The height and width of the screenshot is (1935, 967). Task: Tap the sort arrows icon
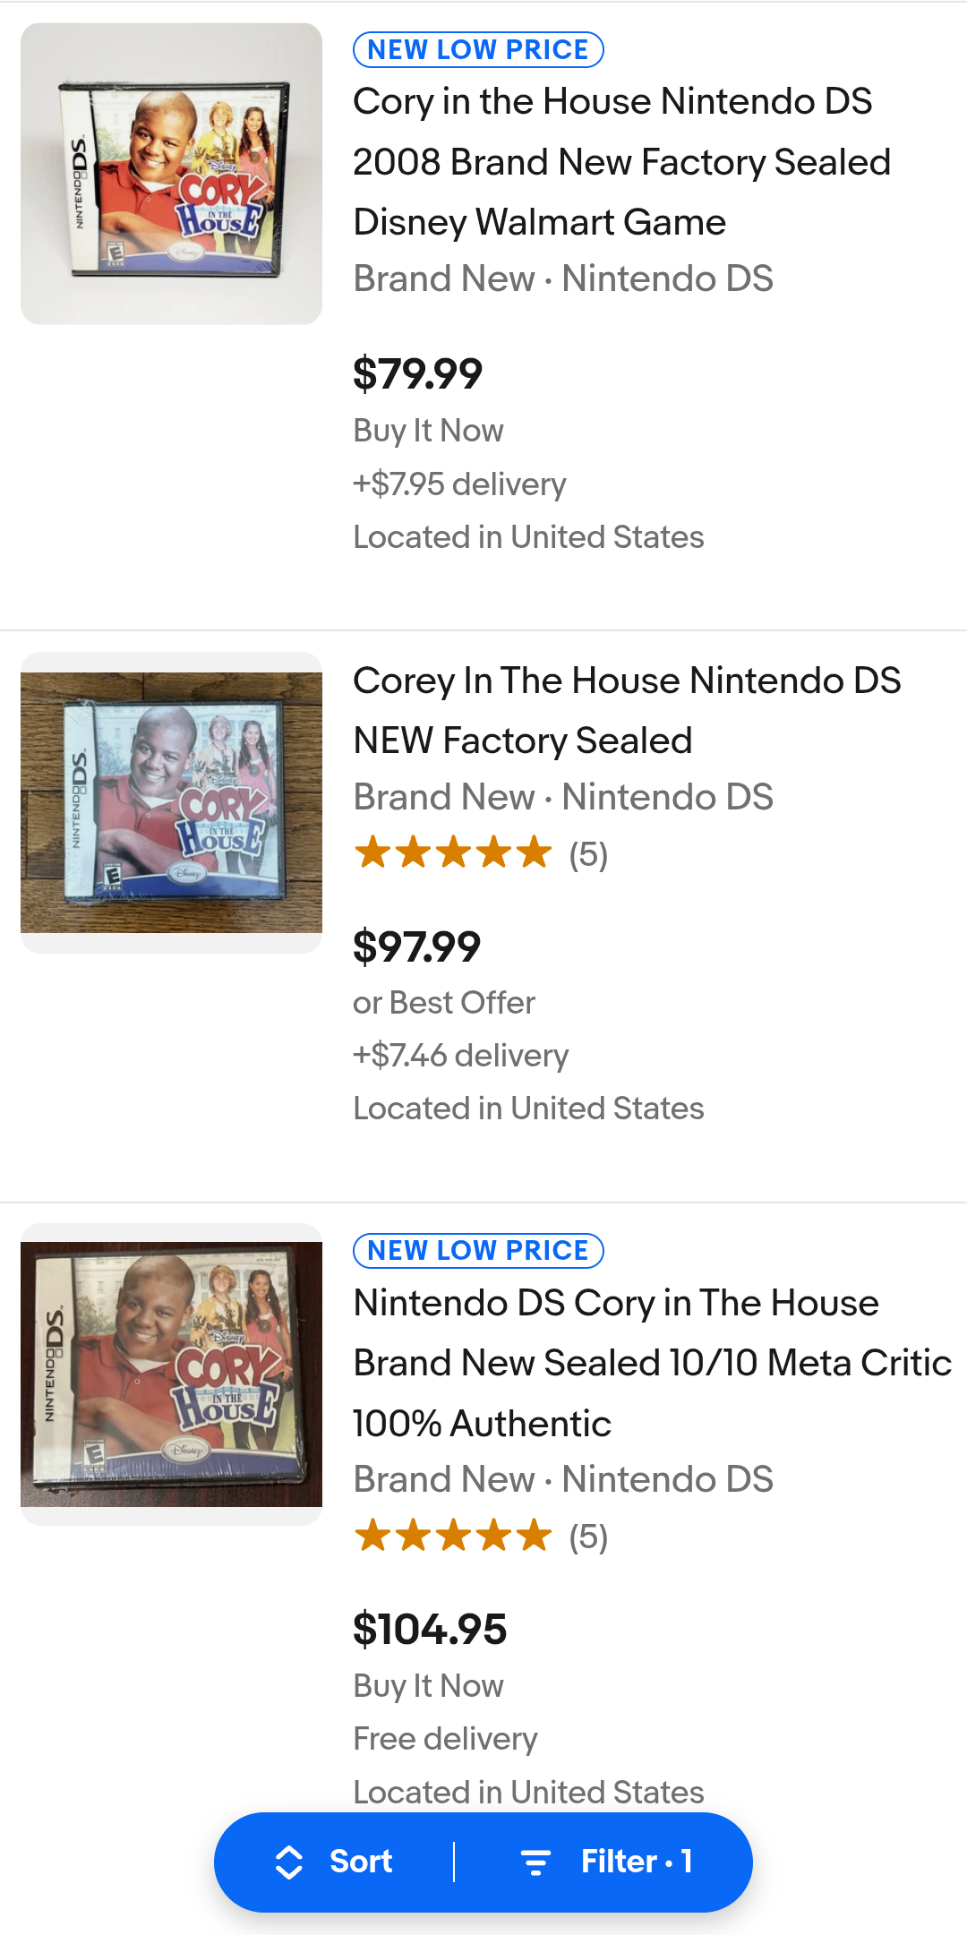tap(288, 1862)
